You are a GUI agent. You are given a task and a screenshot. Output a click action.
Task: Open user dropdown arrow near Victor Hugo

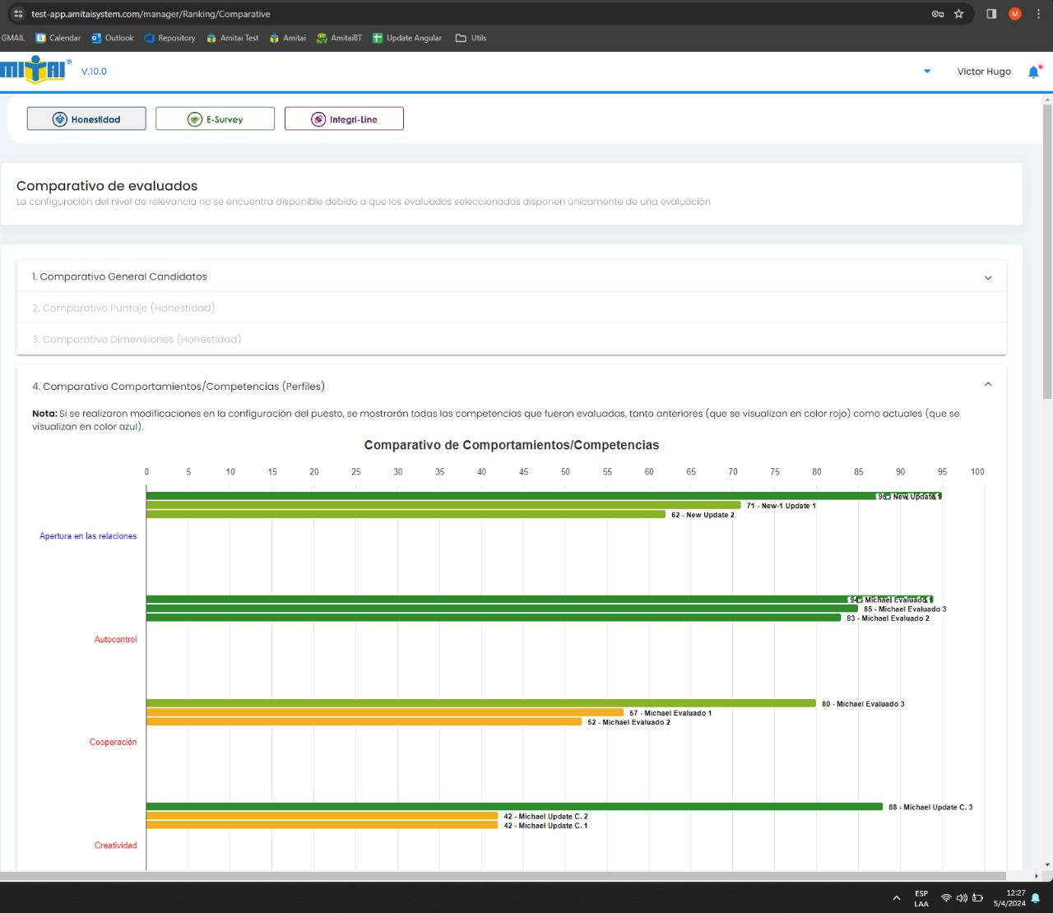(927, 72)
